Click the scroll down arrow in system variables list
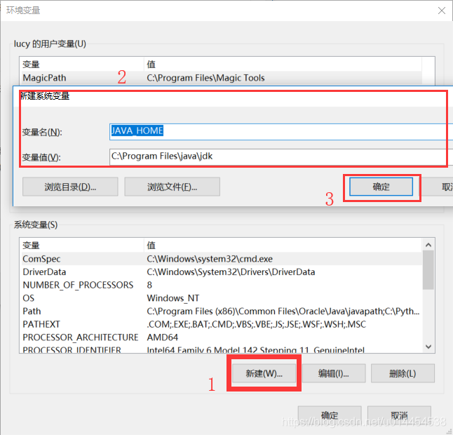The height and width of the screenshot is (435, 453). (428, 347)
